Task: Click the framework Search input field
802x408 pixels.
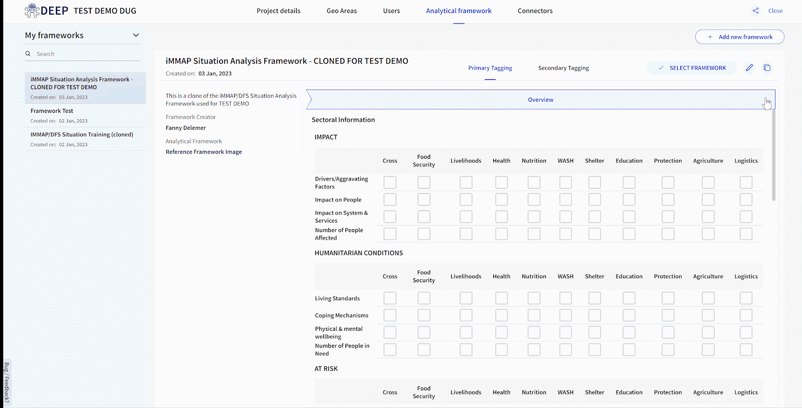Action: coord(83,54)
